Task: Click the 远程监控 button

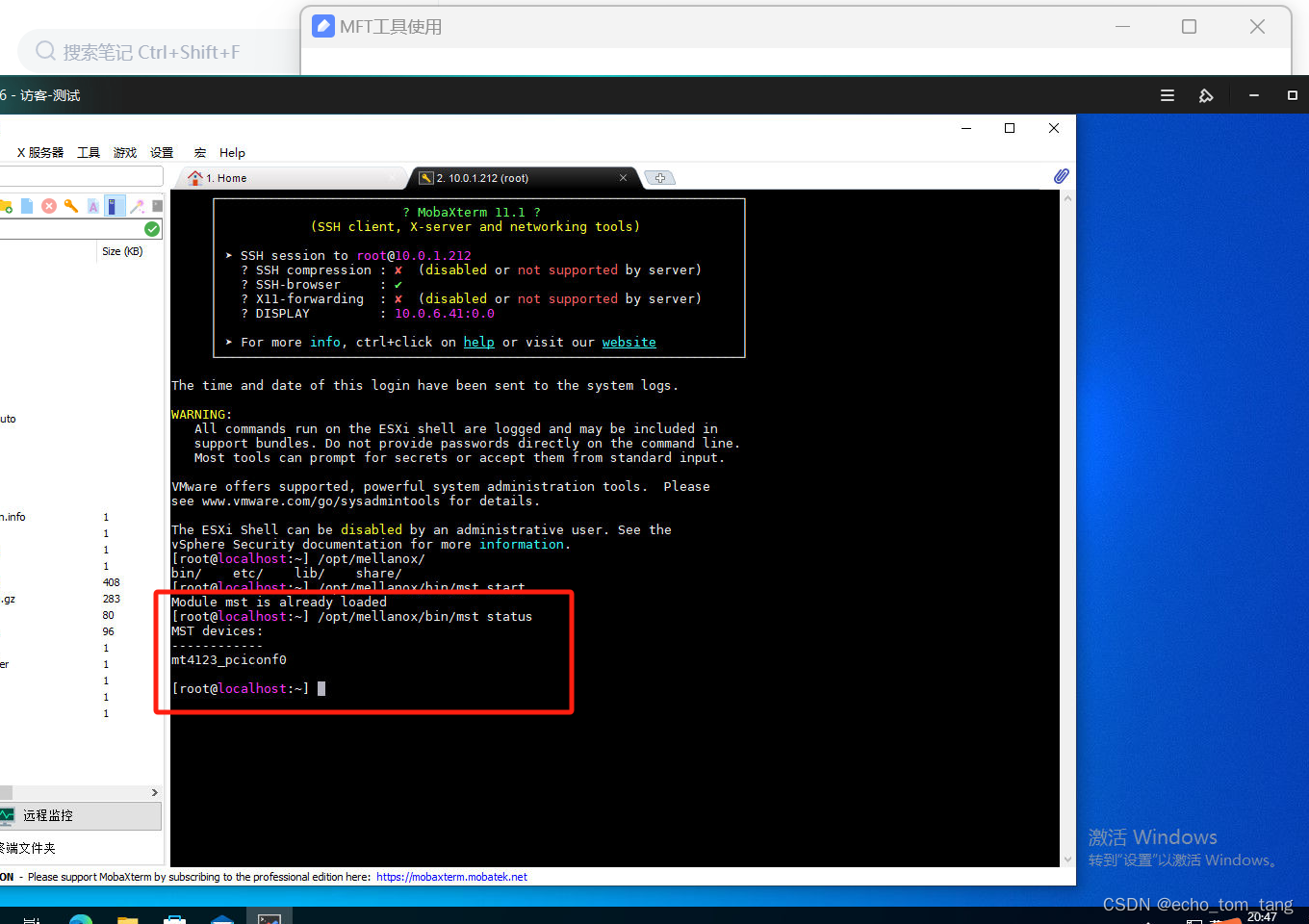Action: tap(80, 815)
